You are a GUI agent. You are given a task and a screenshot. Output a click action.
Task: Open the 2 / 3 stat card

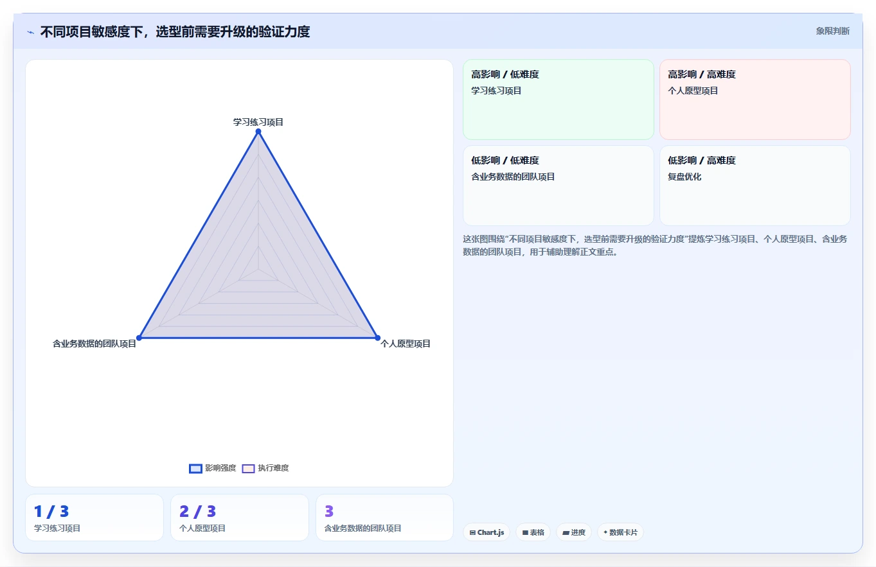pyautogui.click(x=240, y=518)
